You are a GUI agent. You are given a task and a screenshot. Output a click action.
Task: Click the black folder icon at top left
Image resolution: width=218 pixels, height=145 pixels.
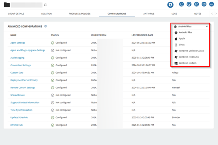[x=7, y=5]
